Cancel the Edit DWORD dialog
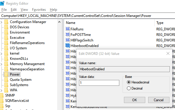Viewport: 175px width, 110px height. [159, 100]
